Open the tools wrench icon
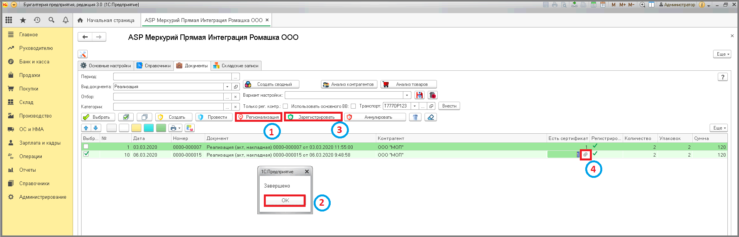Viewport: 739px width, 237px height. tap(83, 54)
